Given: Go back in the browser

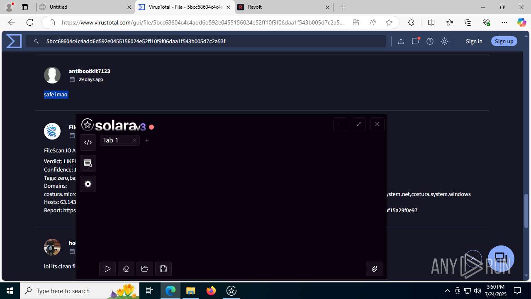Looking at the screenshot, I should [x=11, y=22].
